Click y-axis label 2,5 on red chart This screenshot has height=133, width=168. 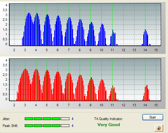[5, 75]
